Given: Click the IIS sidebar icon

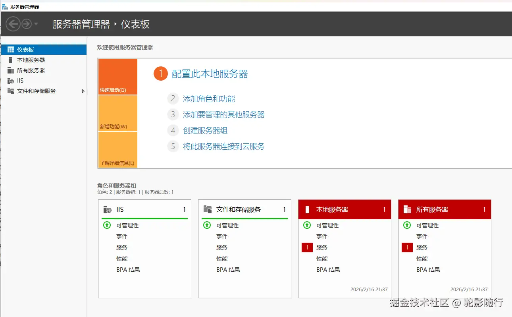Looking at the screenshot, I should point(11,81).
